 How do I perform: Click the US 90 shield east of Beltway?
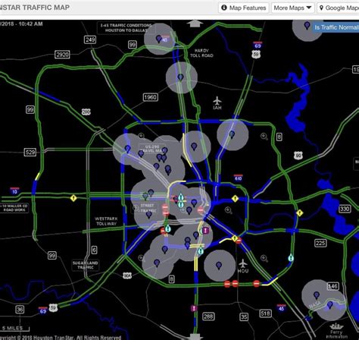click(298, 156)
